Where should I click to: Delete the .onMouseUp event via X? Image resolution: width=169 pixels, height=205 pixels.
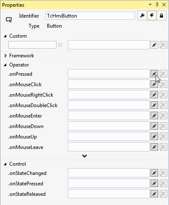[x=164, y=136]
